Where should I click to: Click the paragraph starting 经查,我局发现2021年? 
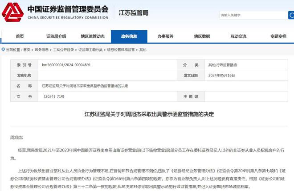(x=147, y=154)
